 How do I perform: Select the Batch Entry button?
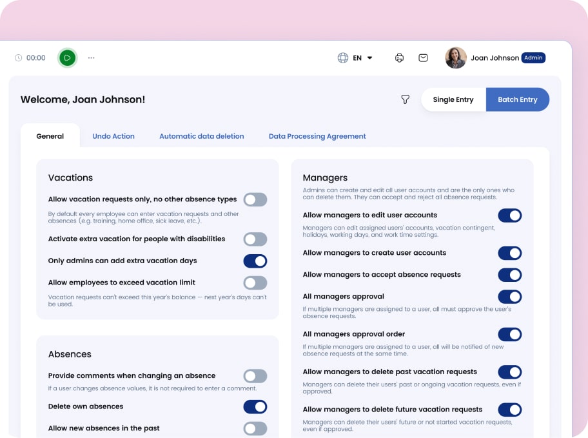click(x=517, y=100)
